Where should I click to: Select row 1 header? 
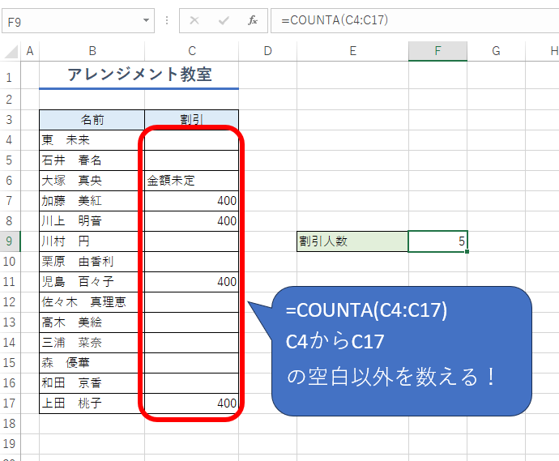point(10,75)
